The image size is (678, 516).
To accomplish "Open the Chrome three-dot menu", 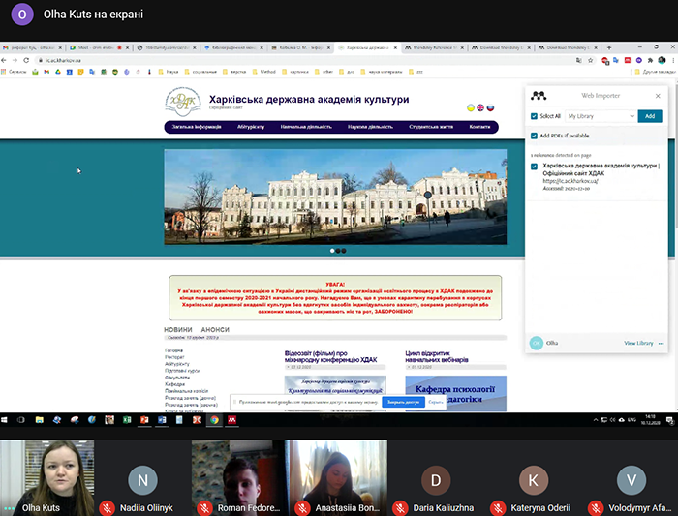I will 673,60.
